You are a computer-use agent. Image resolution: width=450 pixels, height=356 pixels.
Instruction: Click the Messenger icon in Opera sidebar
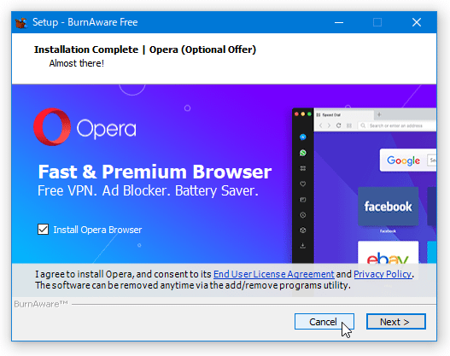(x=303, y=137)
